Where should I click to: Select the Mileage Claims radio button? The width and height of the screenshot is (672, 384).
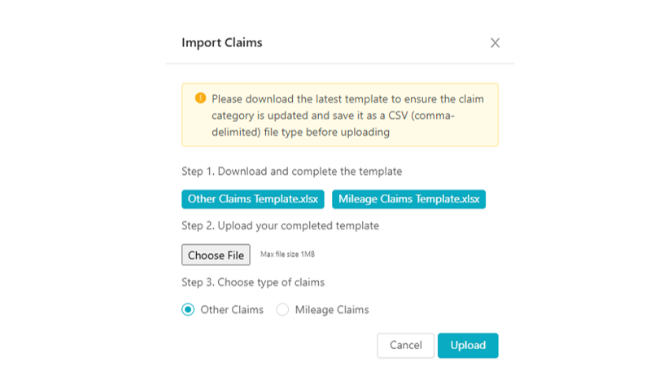coord(282,310)
